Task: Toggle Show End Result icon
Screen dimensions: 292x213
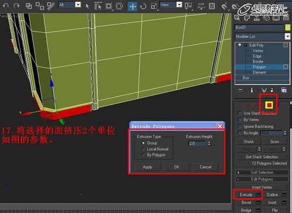Action: (x=252, y=90)
